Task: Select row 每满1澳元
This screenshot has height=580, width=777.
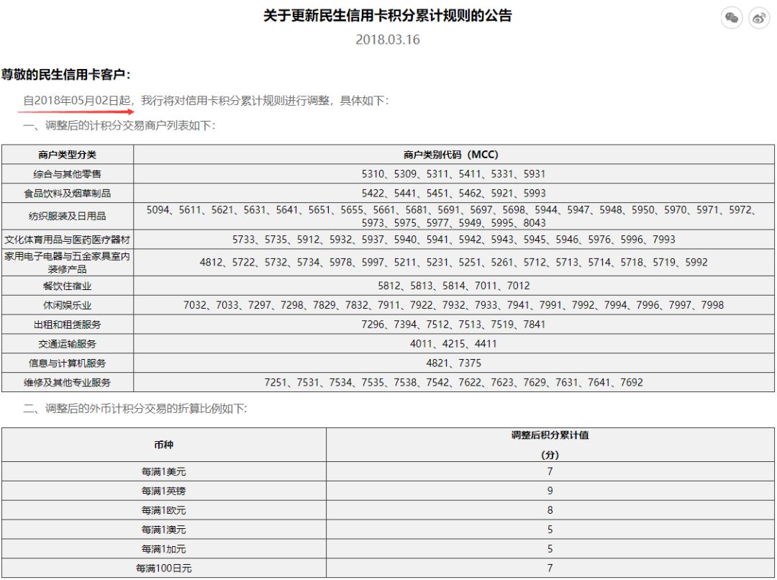Action: click(163, 530)
